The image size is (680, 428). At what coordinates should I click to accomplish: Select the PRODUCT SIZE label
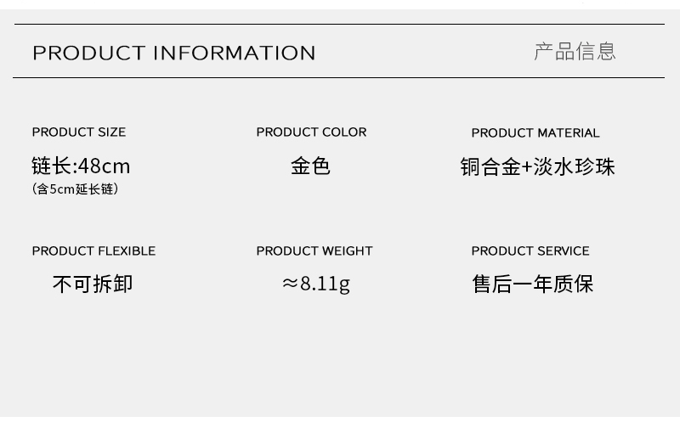79,132
